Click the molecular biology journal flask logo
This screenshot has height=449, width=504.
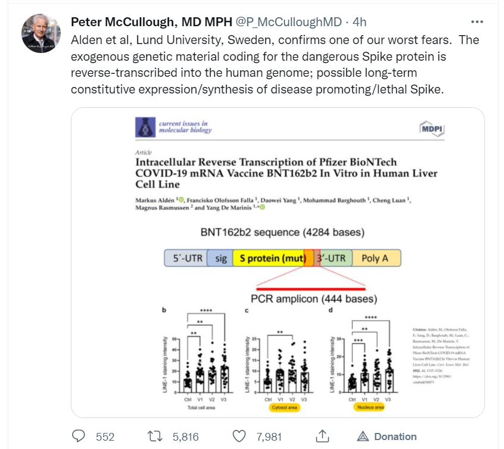click(x=145, y=127)
